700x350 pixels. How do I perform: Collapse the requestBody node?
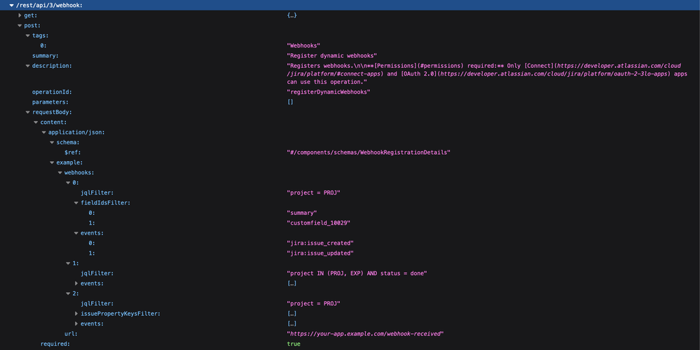coord(28,113)
